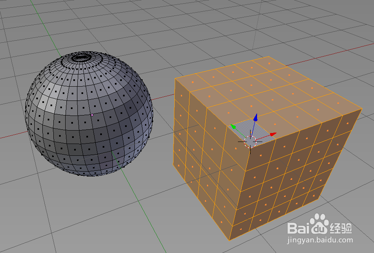374x253 pixels.
Task: Click the red X-axis manipulator arrow
Action: pyautogui.click(x=273, y=135)
